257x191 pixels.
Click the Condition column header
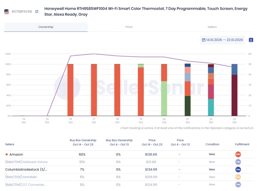pyautogui.click(x=212, y=144)
